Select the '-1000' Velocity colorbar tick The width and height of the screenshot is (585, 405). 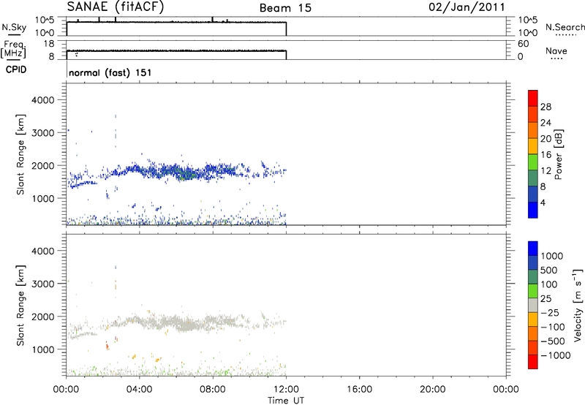555,355
